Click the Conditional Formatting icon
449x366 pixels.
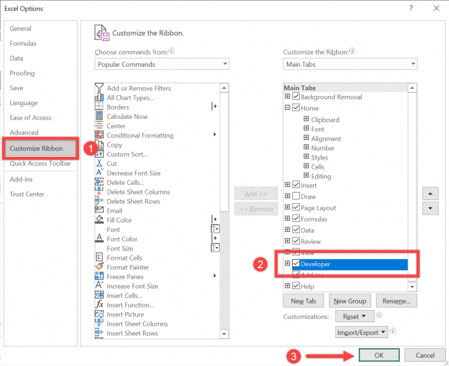coord(99,135)
